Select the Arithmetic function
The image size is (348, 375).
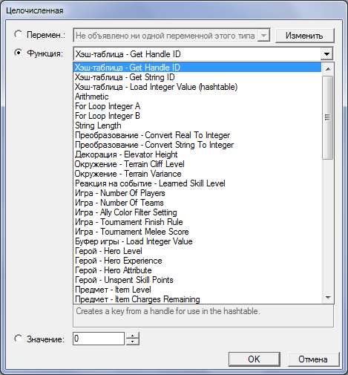(x=197, y=97)
